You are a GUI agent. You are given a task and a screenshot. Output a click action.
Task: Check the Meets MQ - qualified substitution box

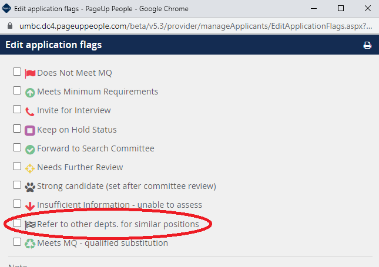coord(17,242)
